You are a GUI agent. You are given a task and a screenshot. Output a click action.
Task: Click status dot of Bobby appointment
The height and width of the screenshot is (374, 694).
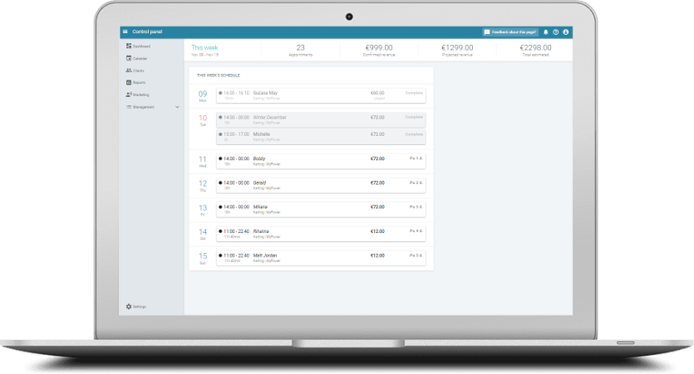point(220,158)
